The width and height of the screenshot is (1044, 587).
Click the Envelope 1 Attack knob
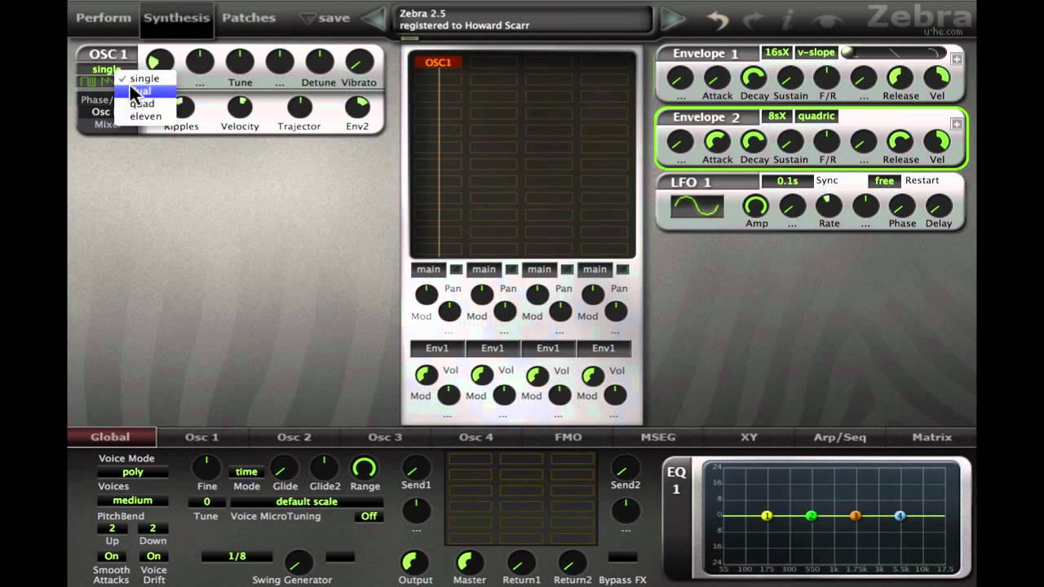click(717, 77)
